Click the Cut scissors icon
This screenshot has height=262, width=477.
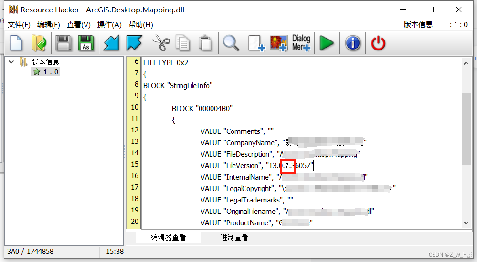pyautogui.click(x=161, y=43)
